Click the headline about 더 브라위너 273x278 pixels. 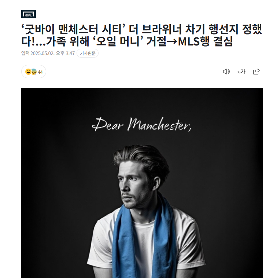pos(141,35)
